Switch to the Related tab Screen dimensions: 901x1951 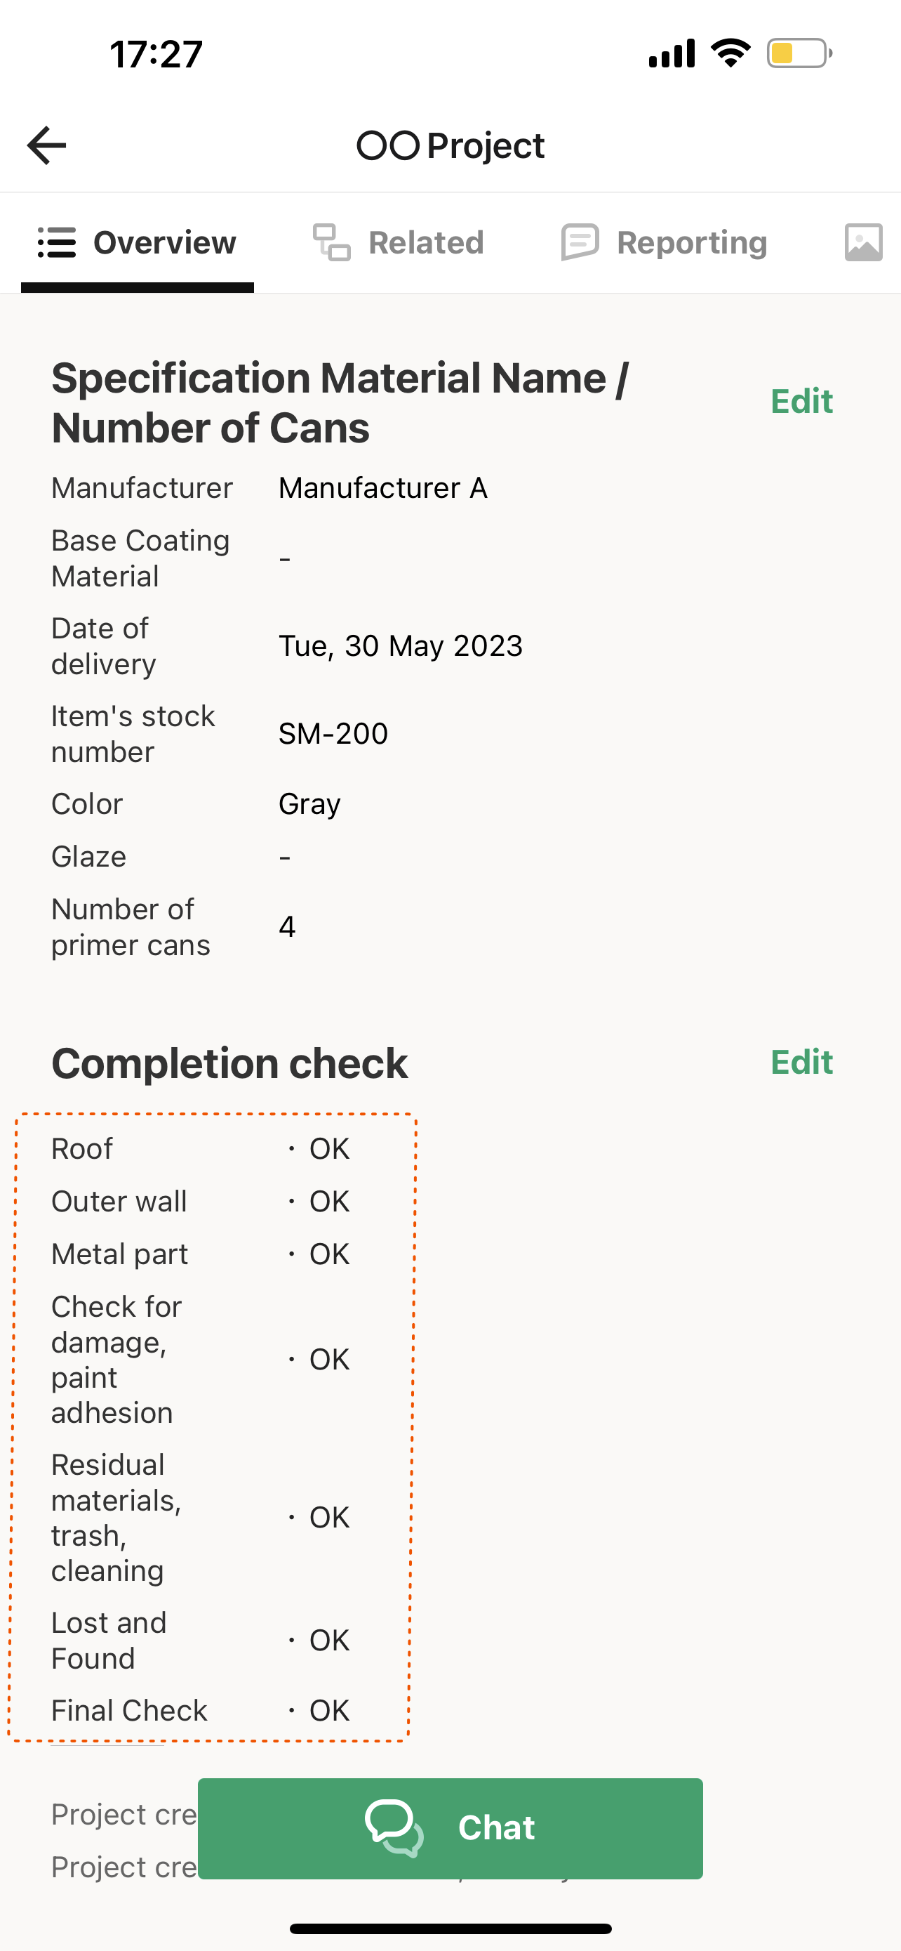point(426,243)
